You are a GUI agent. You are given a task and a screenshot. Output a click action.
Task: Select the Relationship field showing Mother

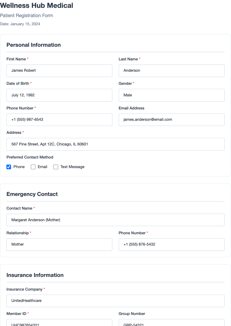pyautogui.click(x=59, y=244)
